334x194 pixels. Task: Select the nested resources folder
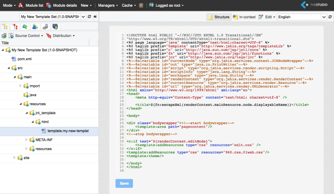(x=44, y=149)
